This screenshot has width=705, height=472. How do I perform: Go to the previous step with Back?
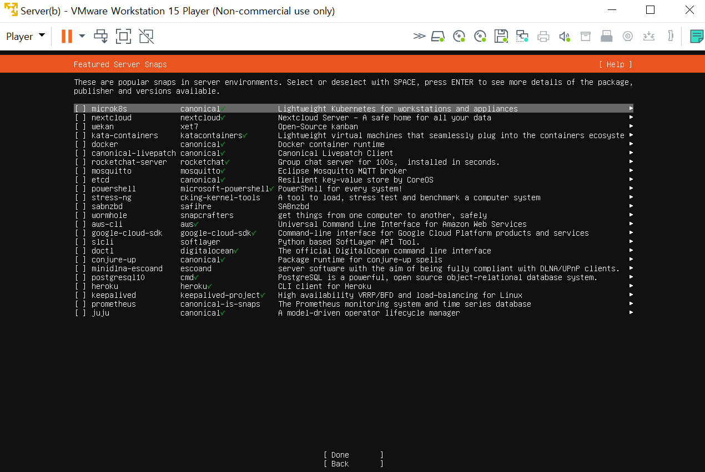[354, 464]
